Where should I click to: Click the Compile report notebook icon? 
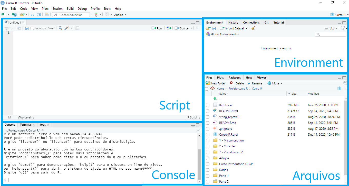click(77, 28)
